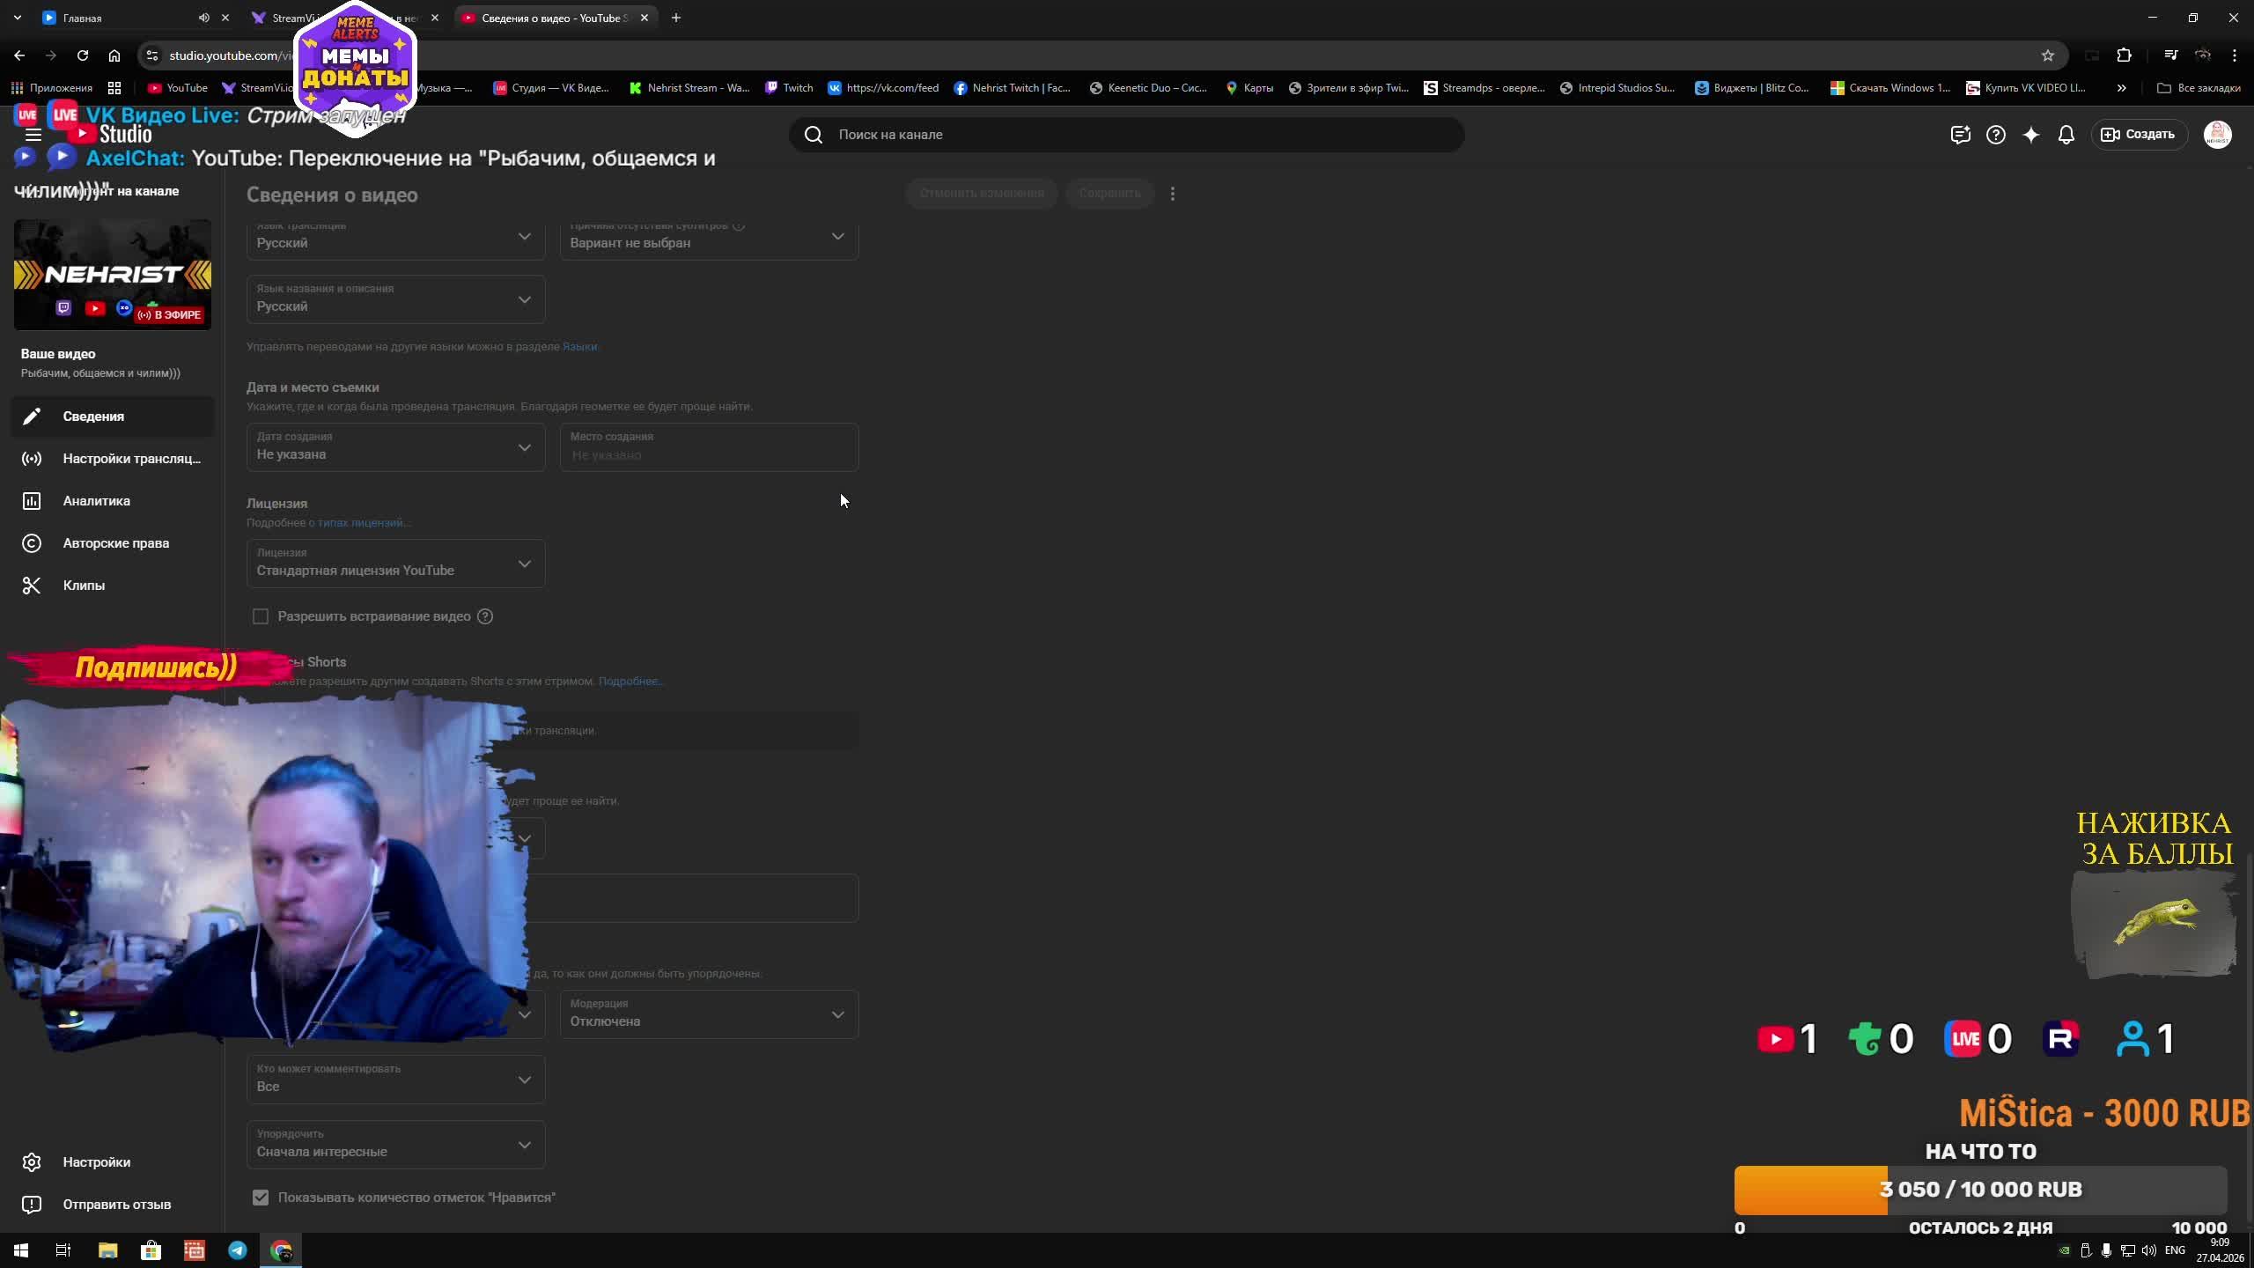The width and height of the screenshot is (2254, 1268).
Task: Open the Twitch bookmark
Action: coord(789,88)
